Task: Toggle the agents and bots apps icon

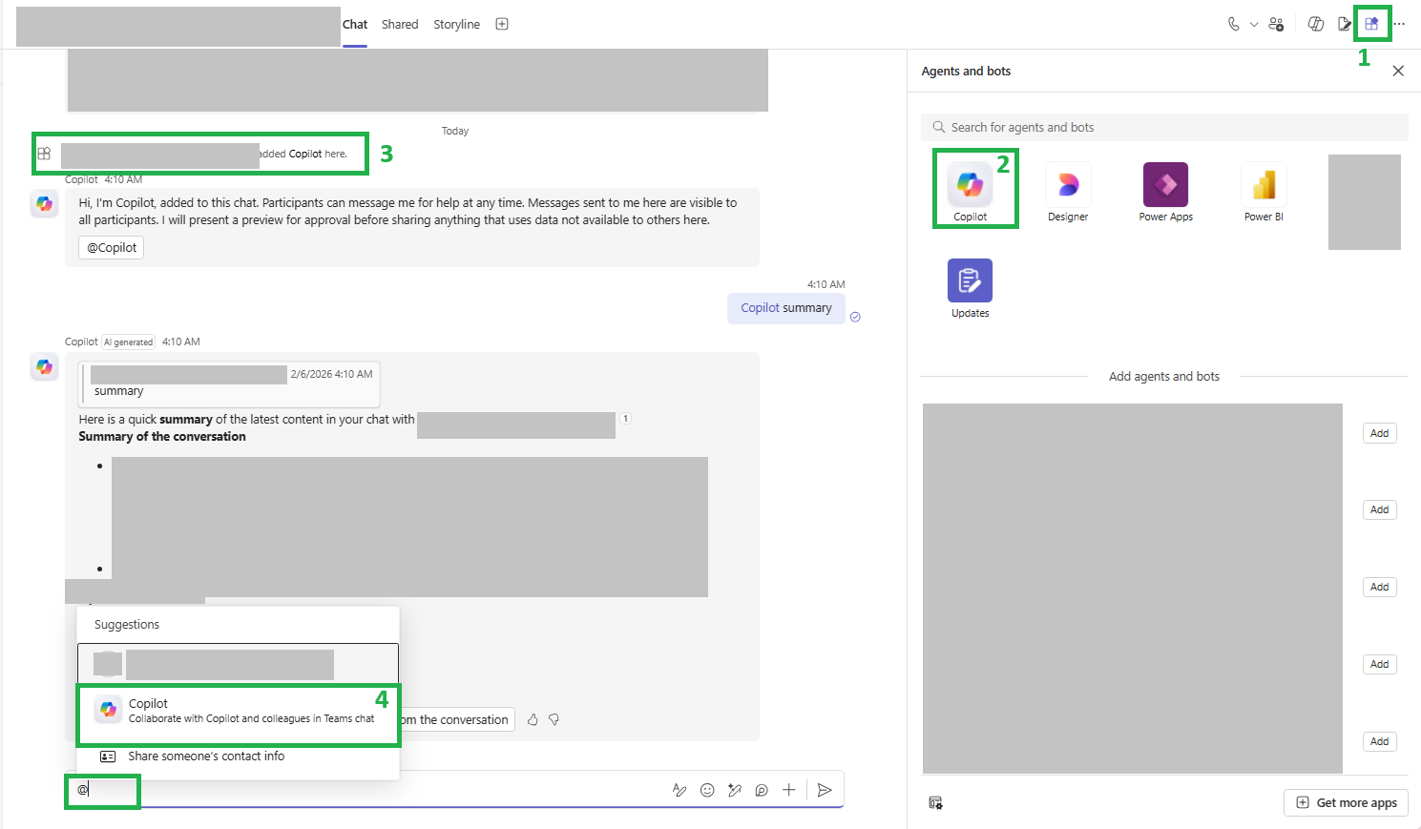Action: point(1371,24)
